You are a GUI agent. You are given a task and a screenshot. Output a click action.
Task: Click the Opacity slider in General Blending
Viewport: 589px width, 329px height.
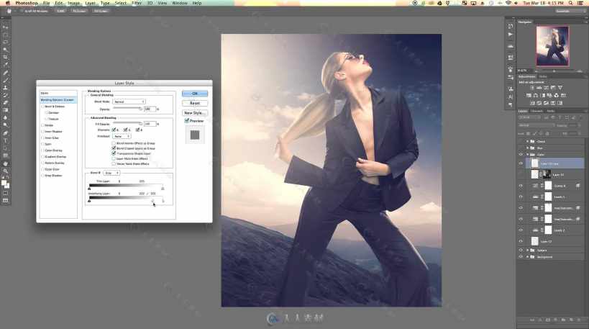tap(128, 109)
